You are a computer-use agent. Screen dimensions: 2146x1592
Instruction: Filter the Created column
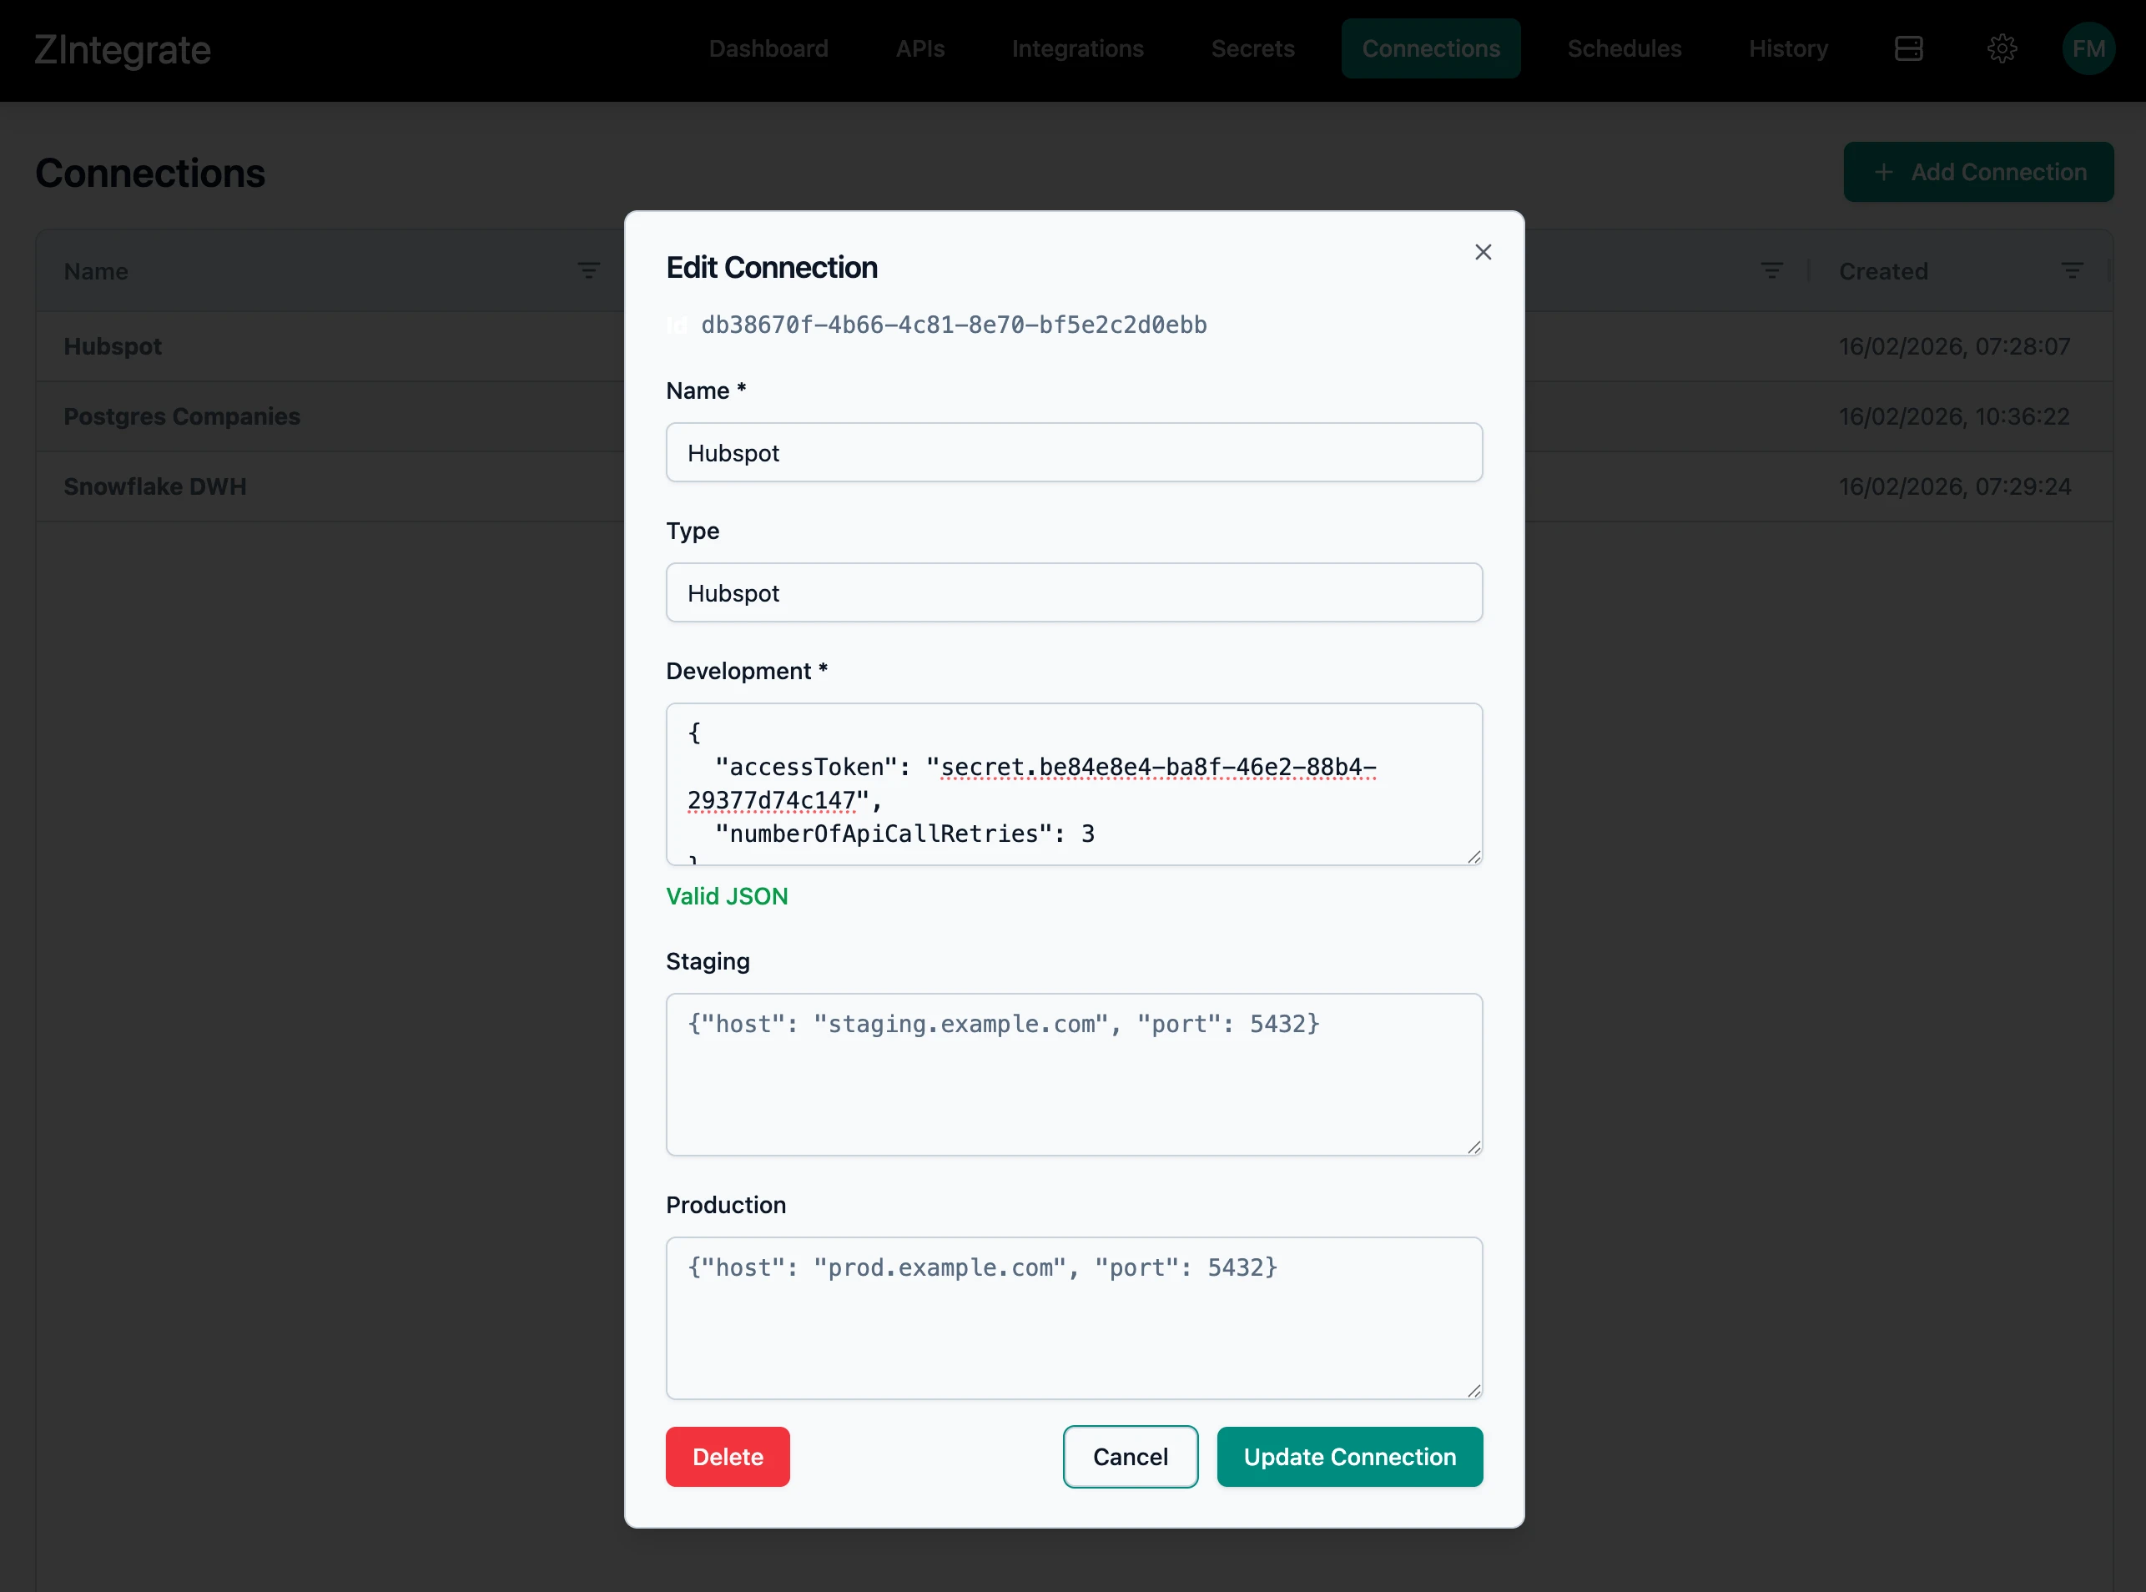pyautogui.click(x=2073, y=270)
